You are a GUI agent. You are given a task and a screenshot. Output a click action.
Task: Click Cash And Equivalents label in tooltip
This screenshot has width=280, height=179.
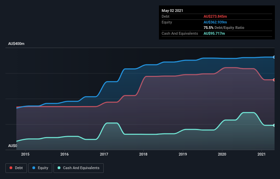click(x=180, y=33)
